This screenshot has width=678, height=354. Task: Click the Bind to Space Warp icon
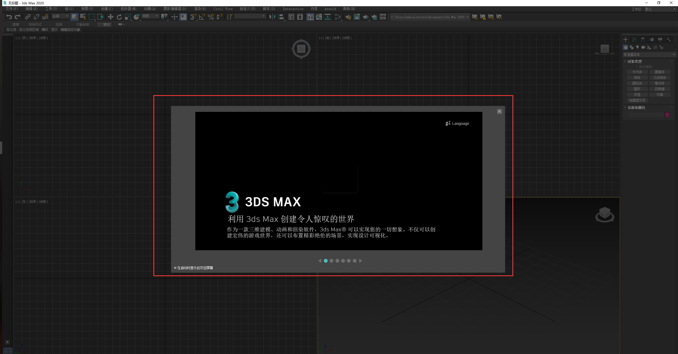pos(45,17)
